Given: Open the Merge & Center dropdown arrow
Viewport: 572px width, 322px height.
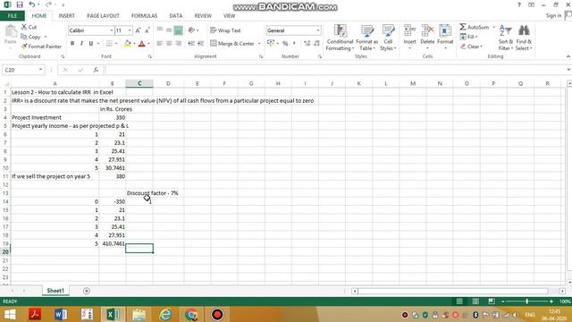Looking at the screenshot, I should pos(259,44).
